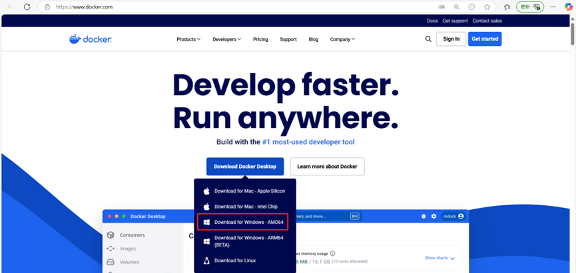Click Windows logo beside AMD64 download

click(206, 222)
